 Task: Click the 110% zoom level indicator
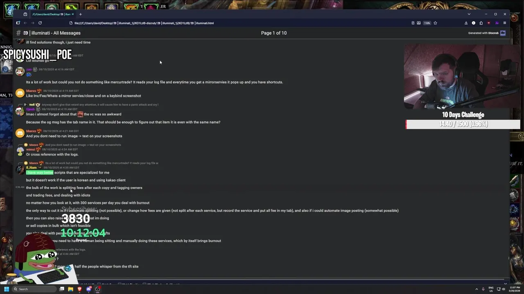coord(427,23)
